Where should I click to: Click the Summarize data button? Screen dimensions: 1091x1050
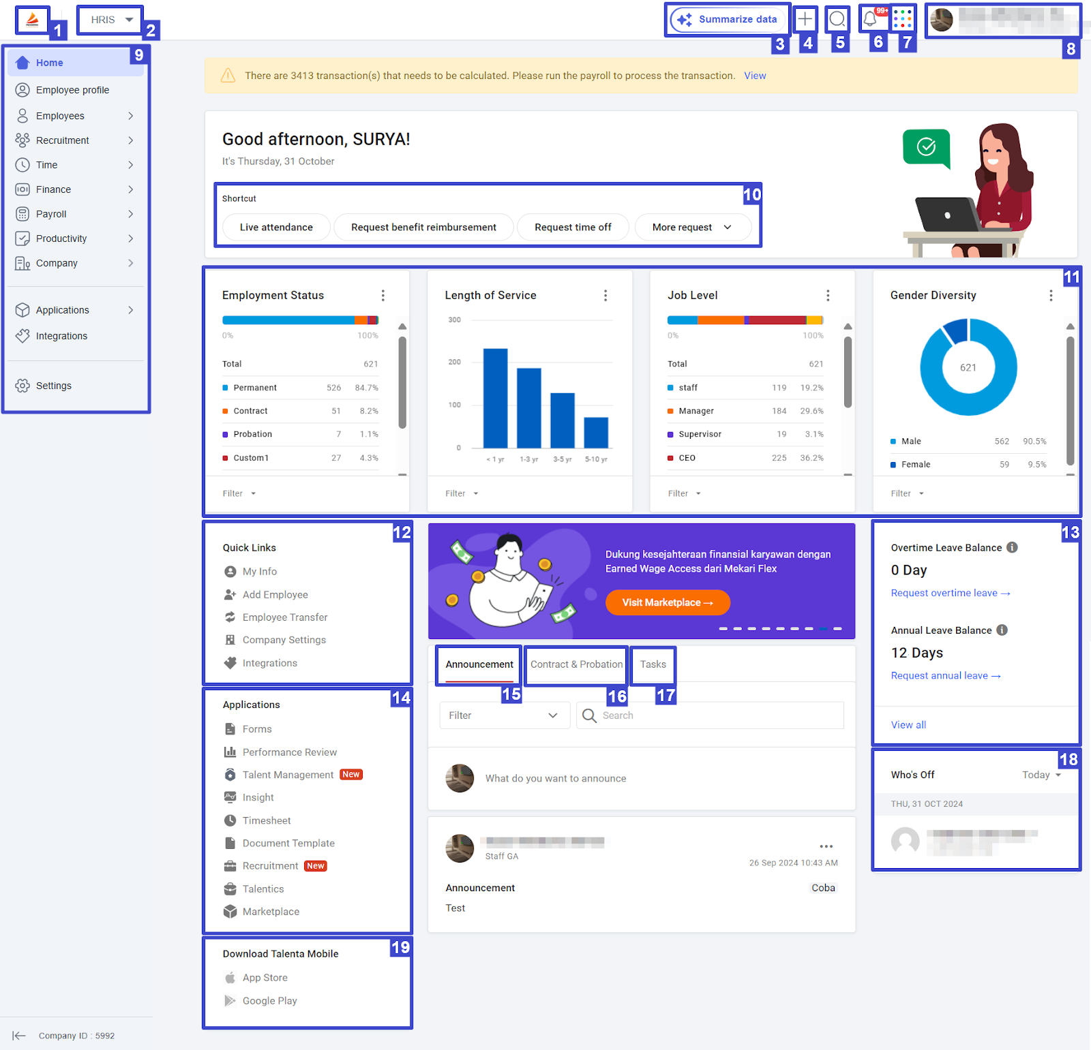point(728,19)
